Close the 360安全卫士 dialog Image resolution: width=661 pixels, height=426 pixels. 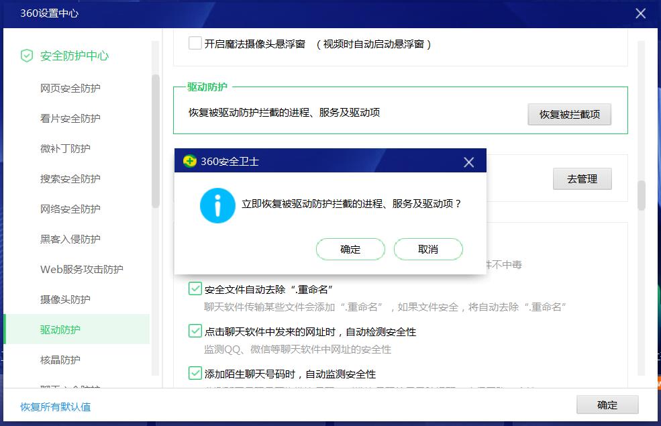(x=469, y=162)
